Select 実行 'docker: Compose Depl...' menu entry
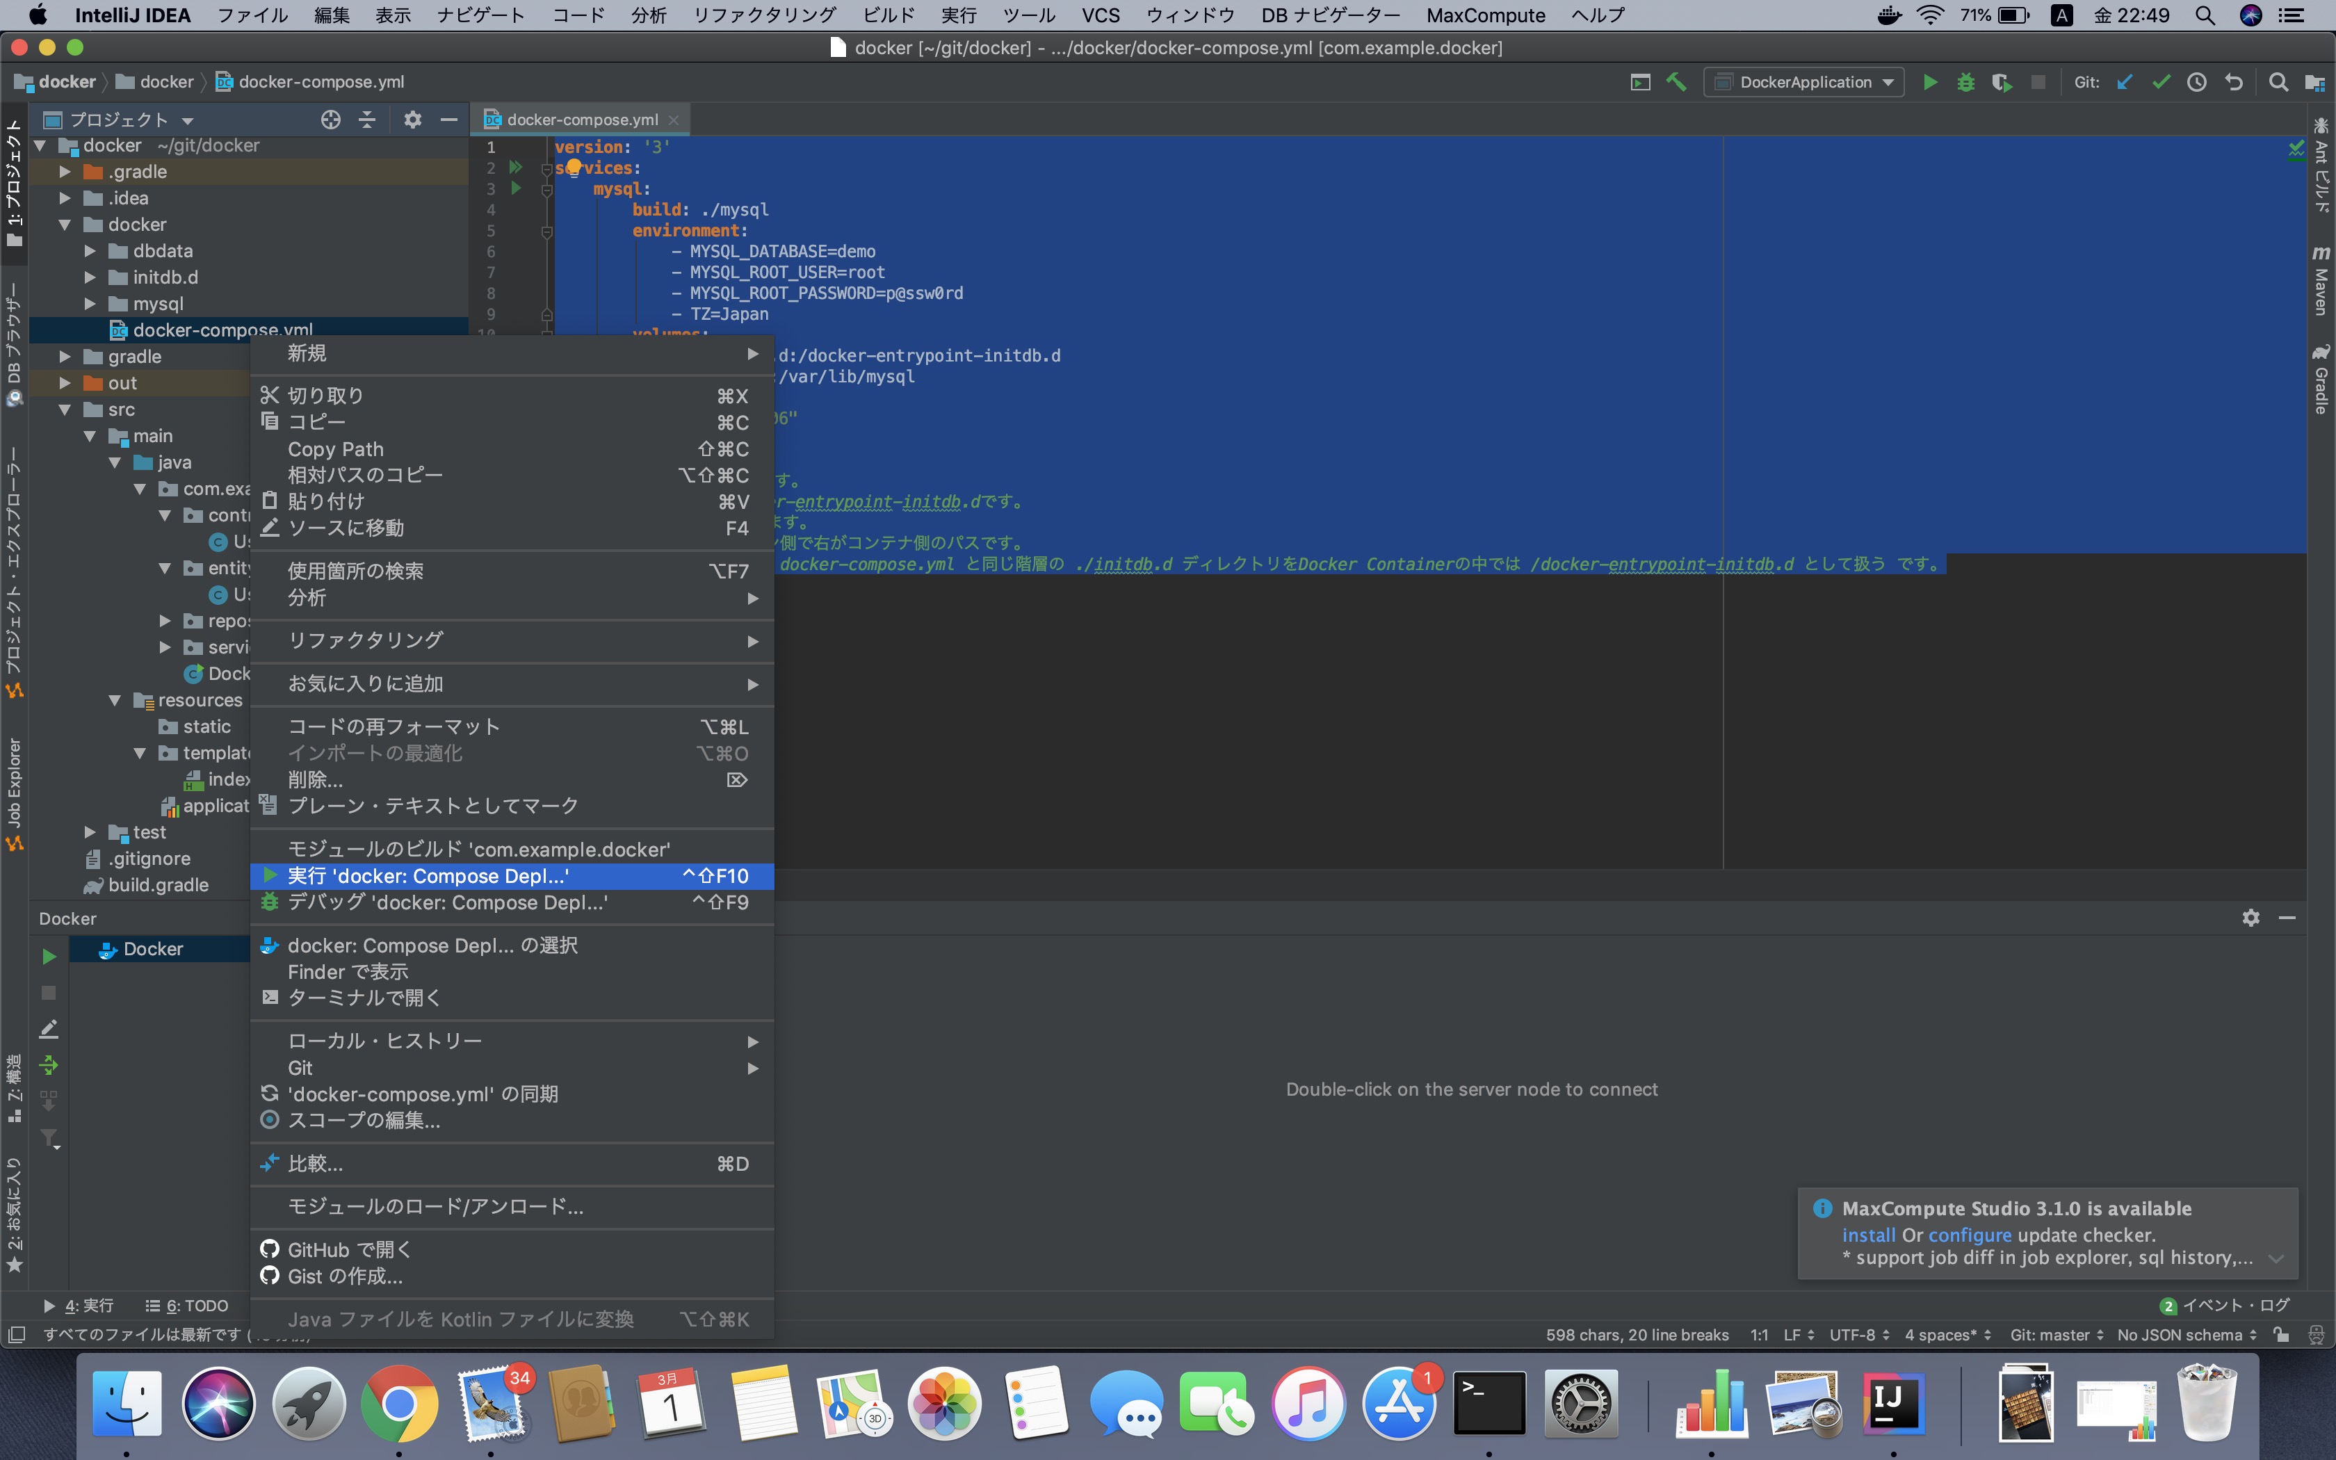 pos(512,876)
